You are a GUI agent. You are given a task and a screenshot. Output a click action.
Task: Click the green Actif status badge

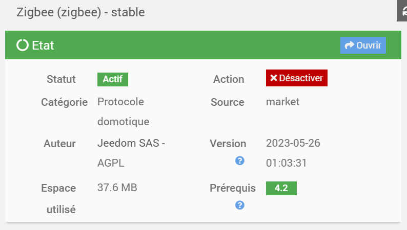112,79
